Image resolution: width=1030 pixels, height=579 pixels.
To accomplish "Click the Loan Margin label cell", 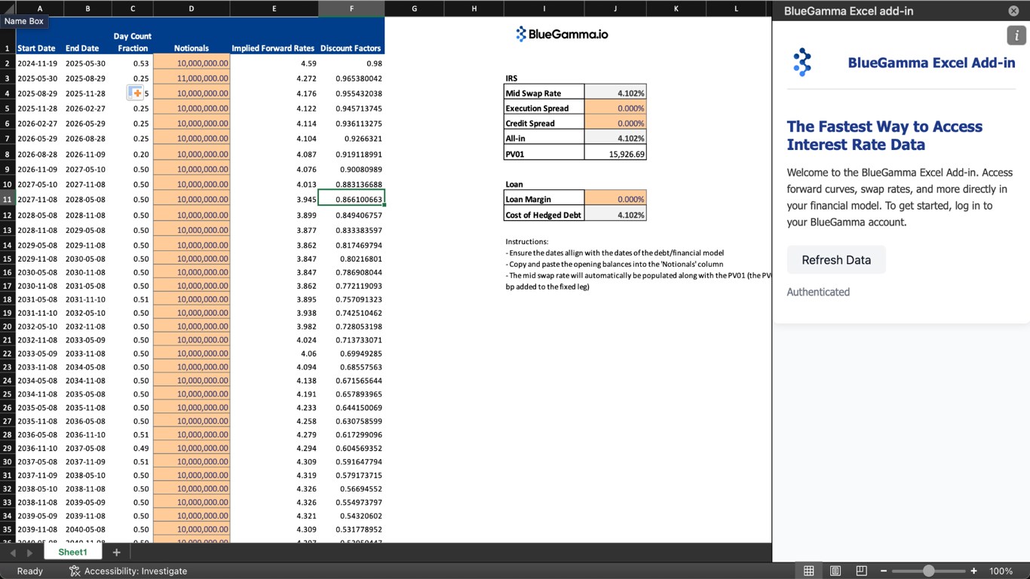I will (544, 199).
